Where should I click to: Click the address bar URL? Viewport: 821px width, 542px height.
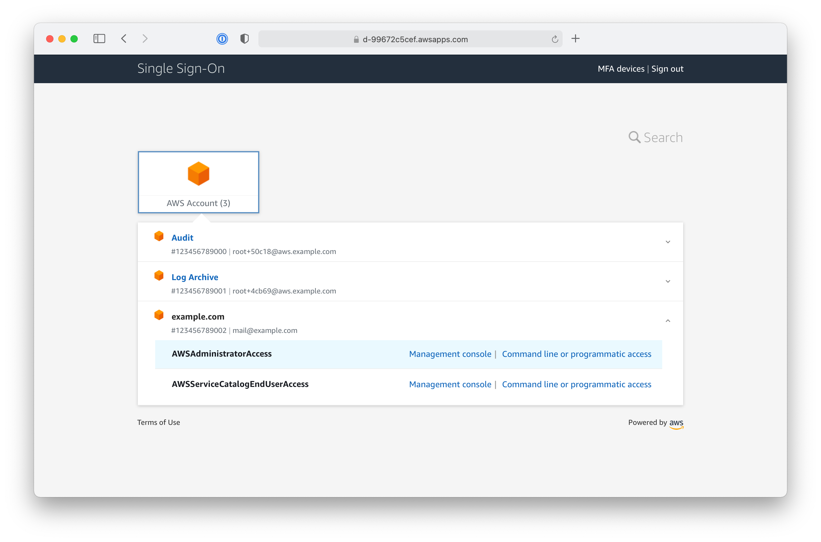[415, 39]
